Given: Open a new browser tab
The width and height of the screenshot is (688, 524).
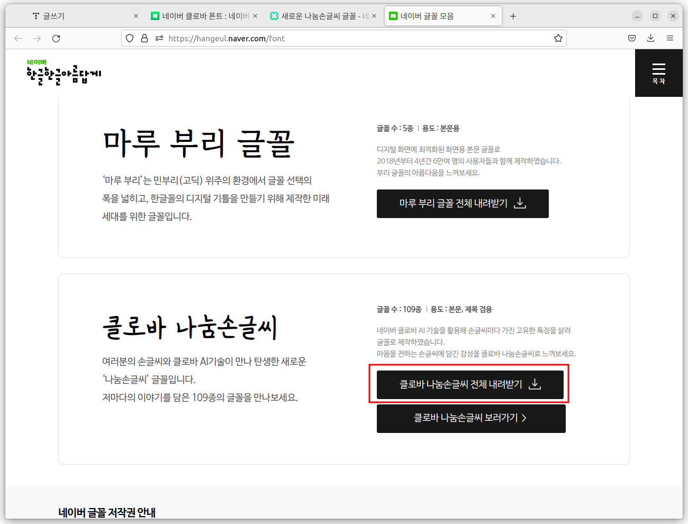Looking at the screenshot, I should tap(513, 16).
